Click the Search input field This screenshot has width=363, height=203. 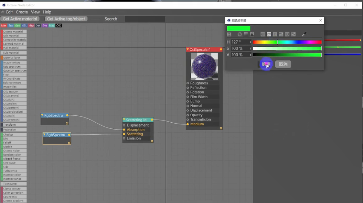pos(145,19)
